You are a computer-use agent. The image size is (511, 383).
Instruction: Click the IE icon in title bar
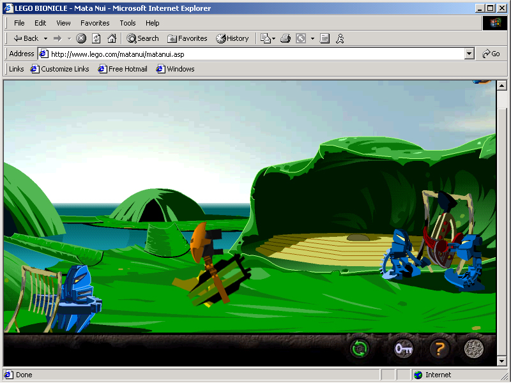point(8,8)
